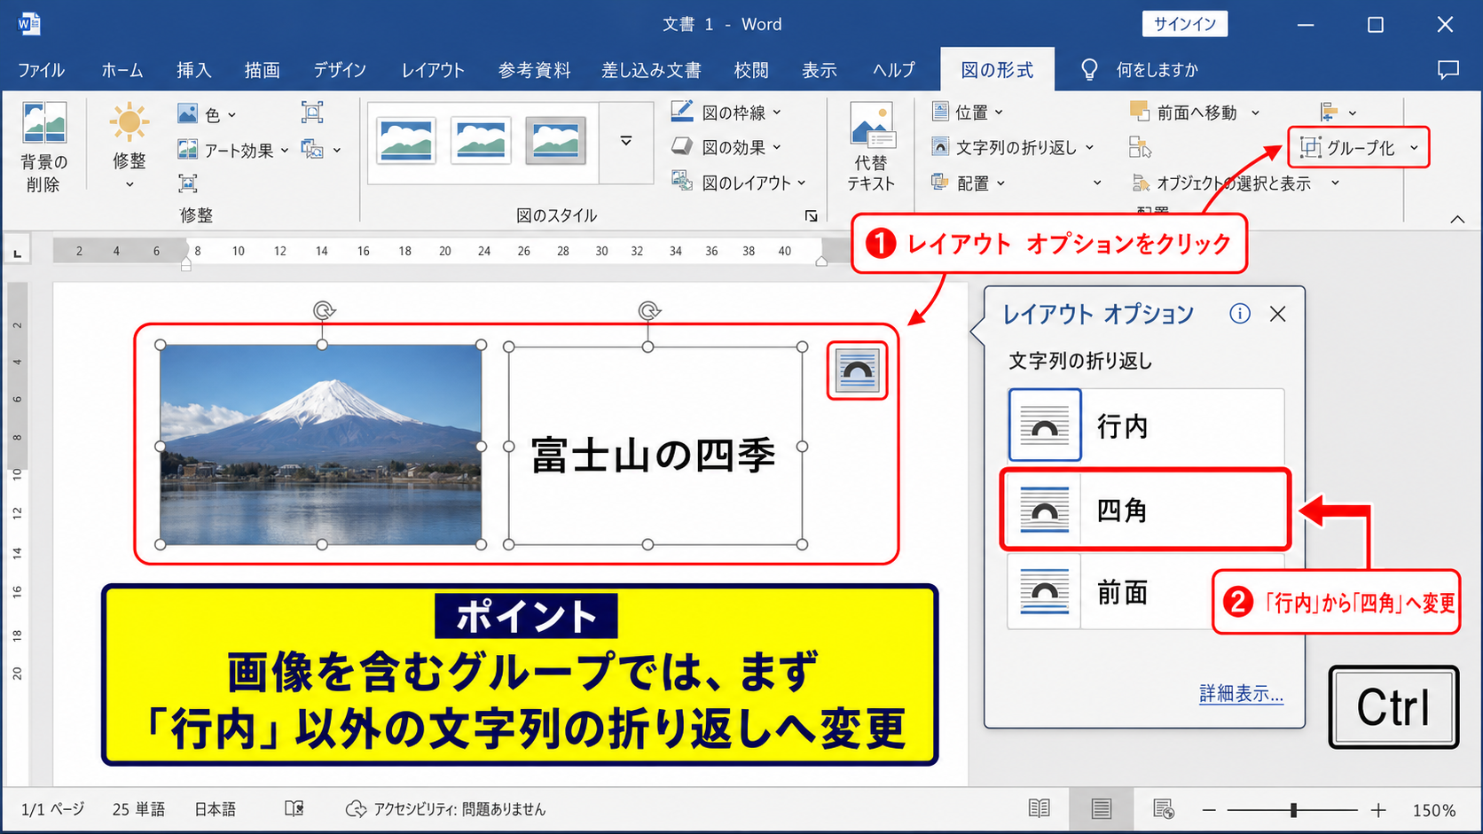Click the zoom out minus button

tap(1209, 809)
